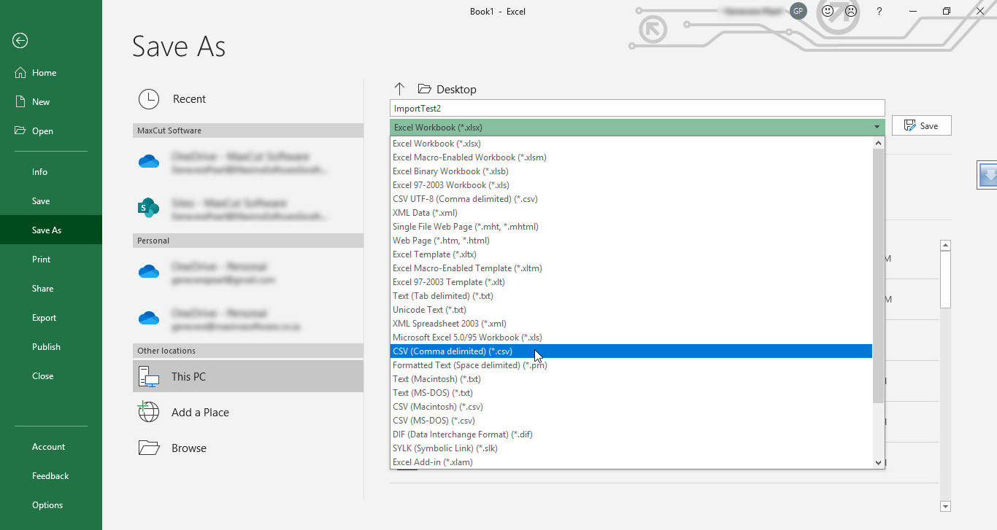Image resolution: width=997 pixels, height=530 pixels.
Task: Open the Print page
Action: tap(51, 260)
